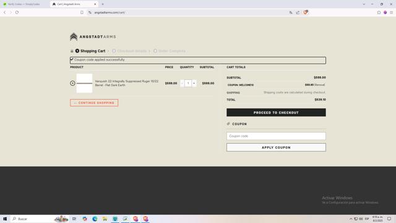Reload the page
Image resolution: width=396 pixels, height=223 pixels.
(x=17, y=12)
